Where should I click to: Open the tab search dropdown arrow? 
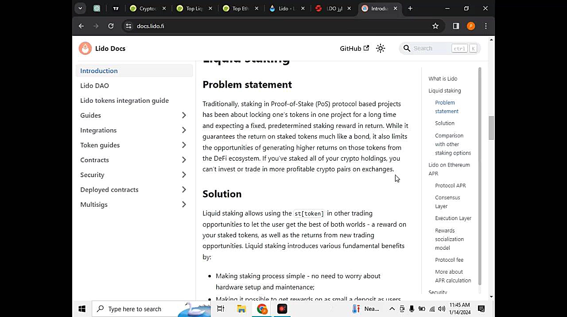(80, 8)
